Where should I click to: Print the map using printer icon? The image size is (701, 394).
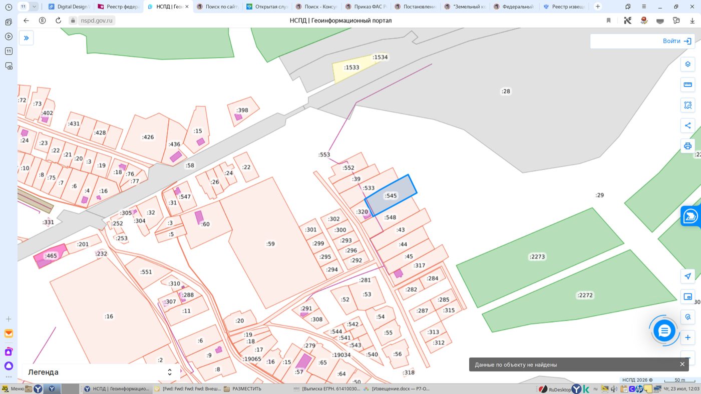pyautogui.click(x=687, y=146)
